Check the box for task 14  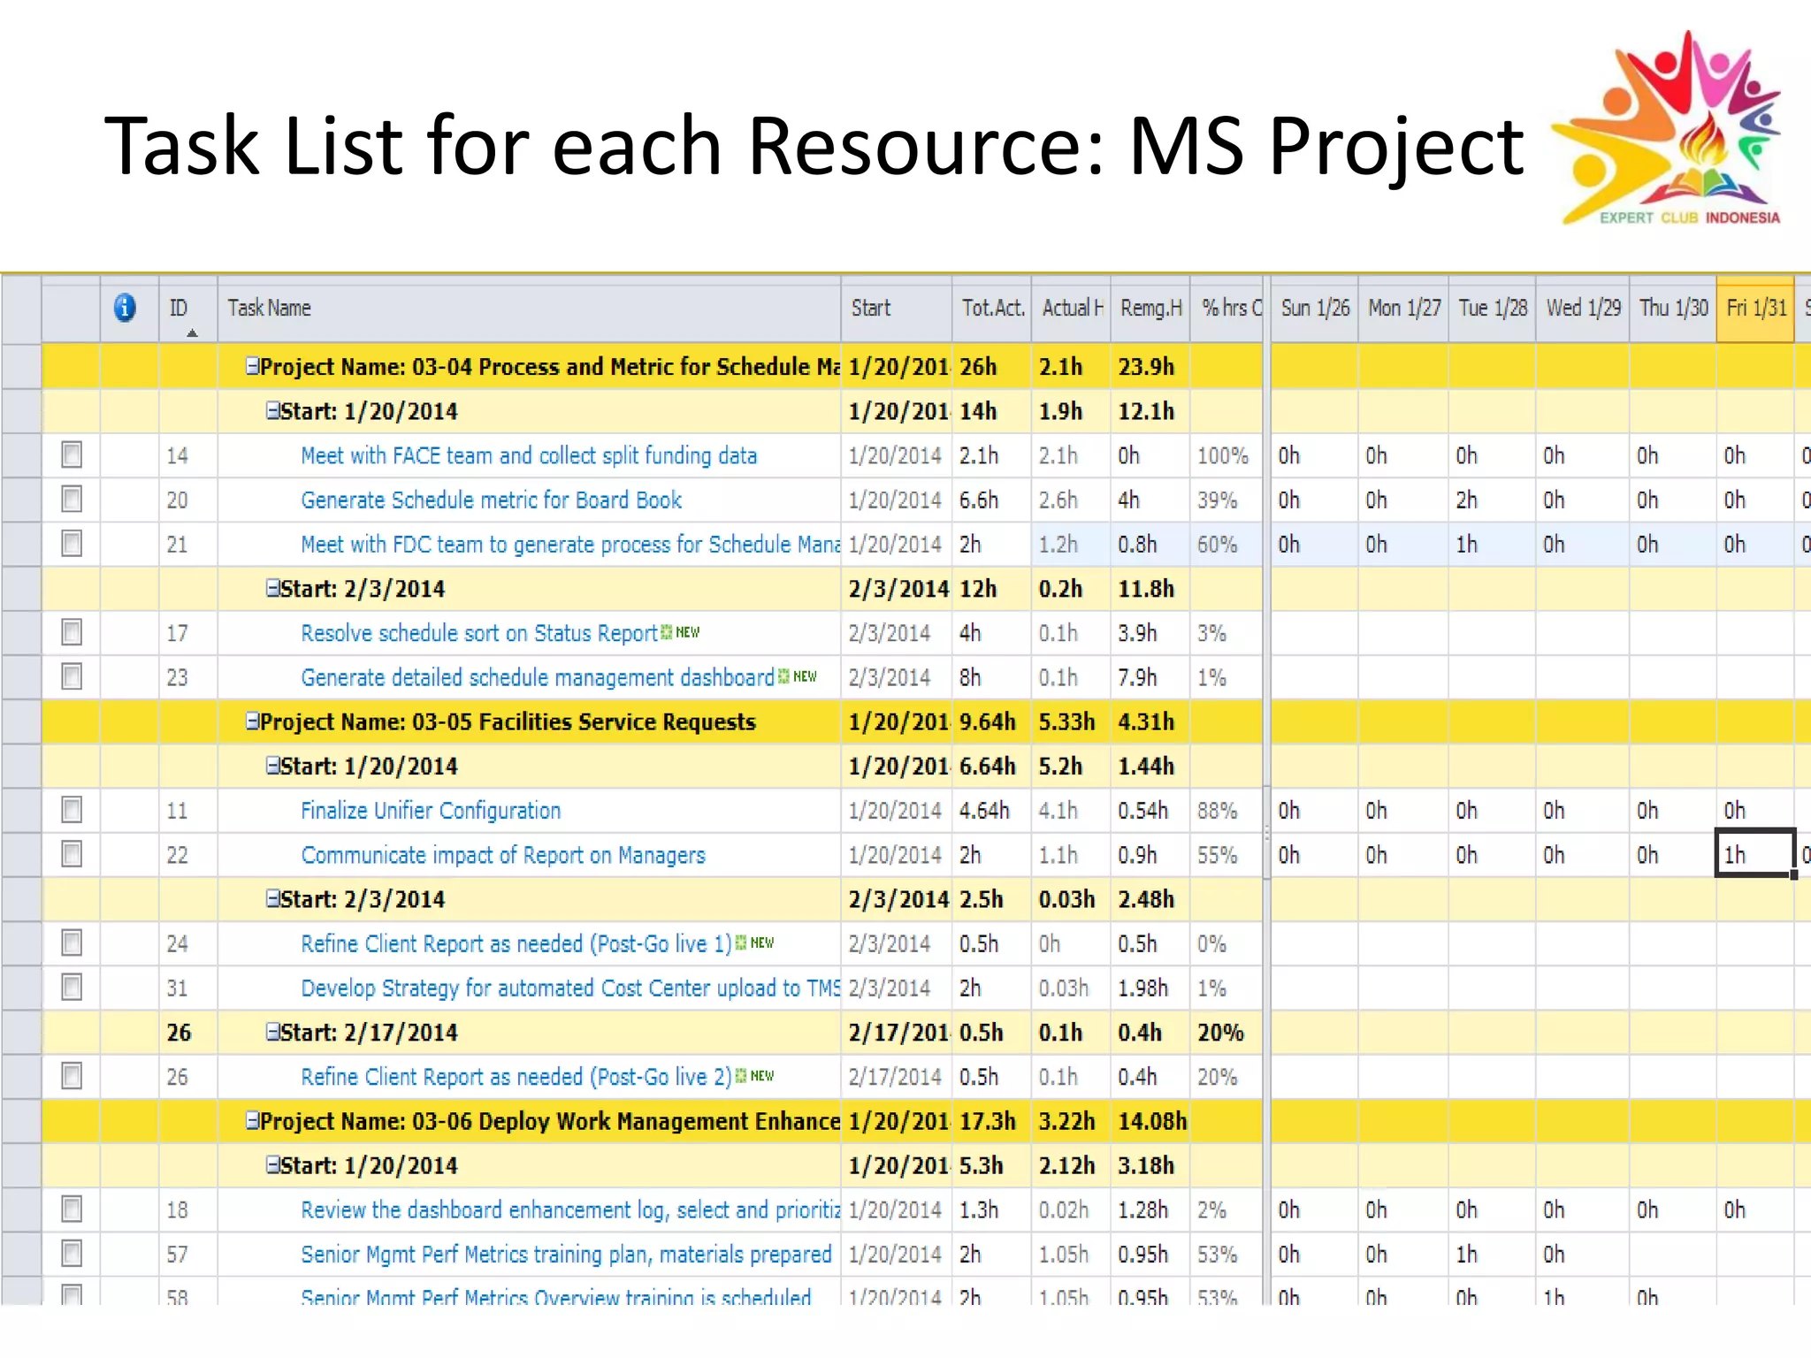pos(72,454)
